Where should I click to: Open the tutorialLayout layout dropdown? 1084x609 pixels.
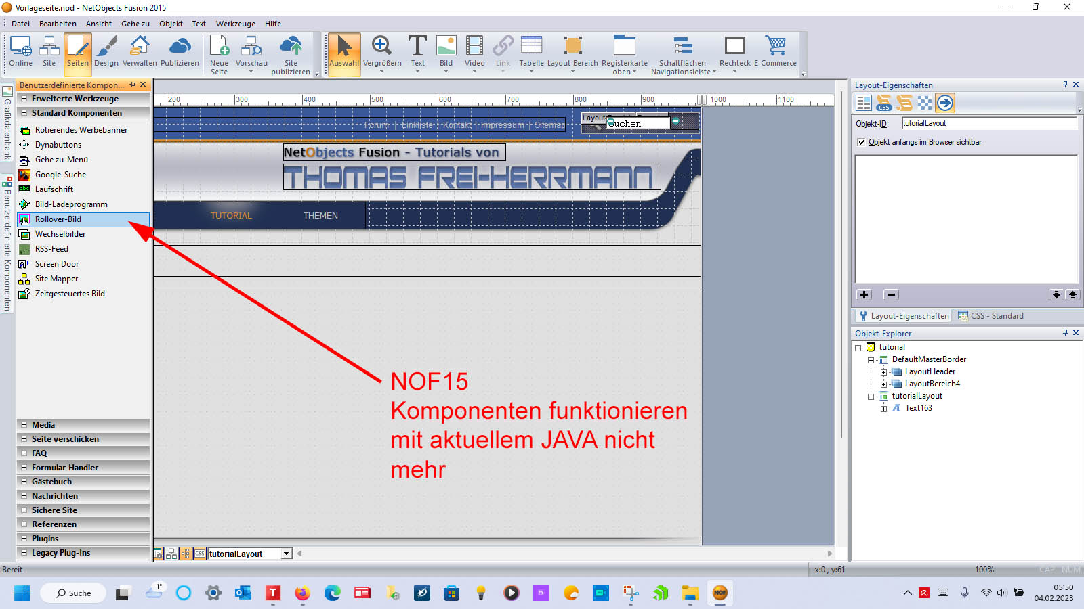tap(287, 554)
